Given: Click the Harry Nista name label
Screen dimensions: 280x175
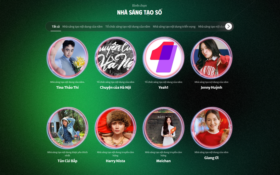Looking at the screenshot, I should click(x=115, y=161).
